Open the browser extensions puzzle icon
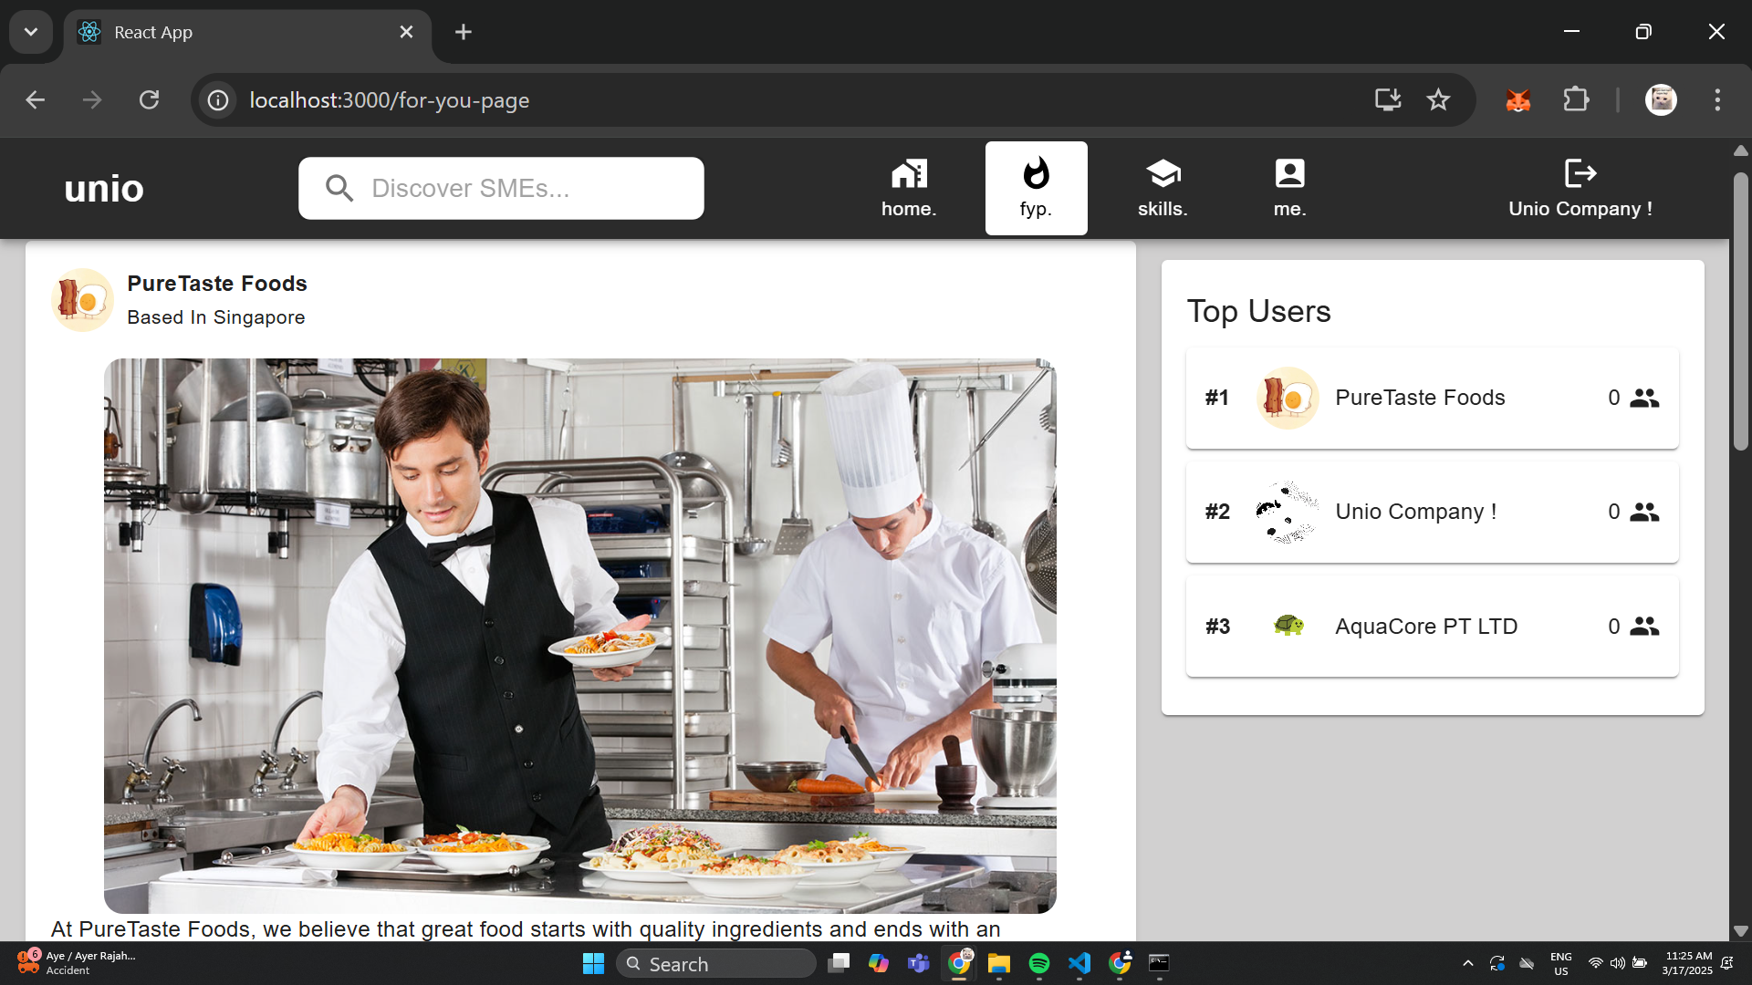 [x=1576, y=100]
